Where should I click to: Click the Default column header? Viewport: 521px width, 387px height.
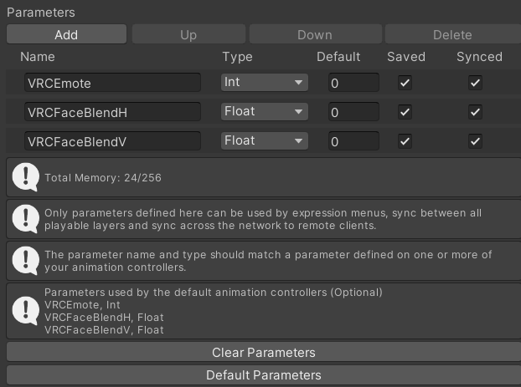pos(338,57)
